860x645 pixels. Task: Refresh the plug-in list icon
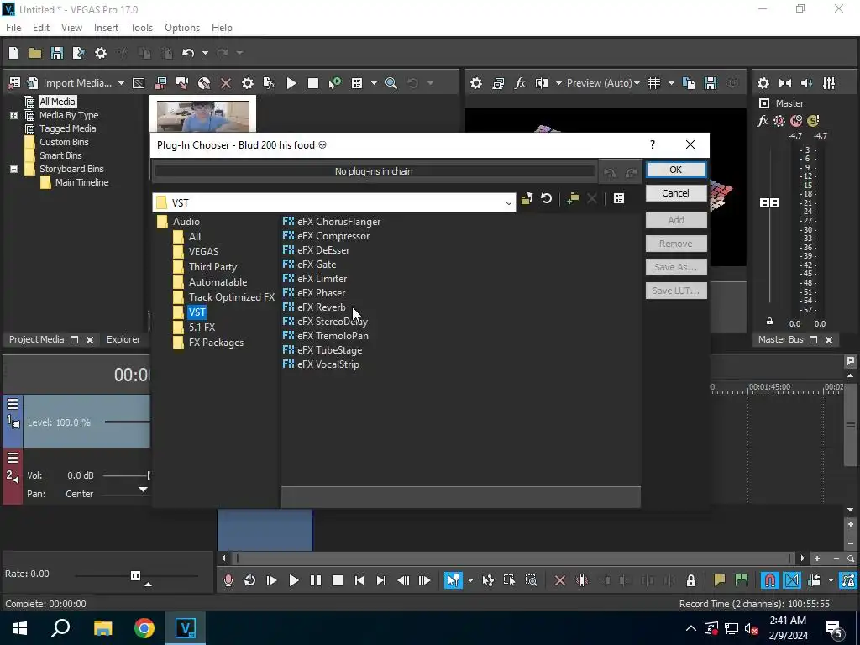coord(546,198)
